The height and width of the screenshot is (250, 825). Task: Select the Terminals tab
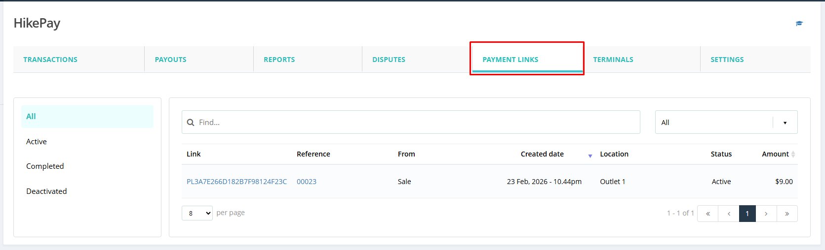pos(613,60)
